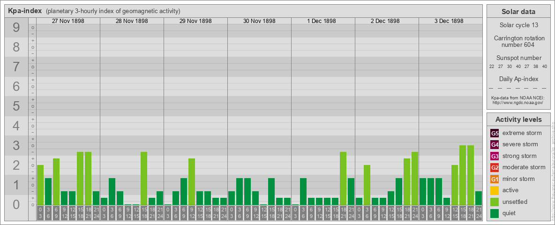Click the 'severe storm' legend label
Viewport: 555px width, 225px height.
(520, 144)
